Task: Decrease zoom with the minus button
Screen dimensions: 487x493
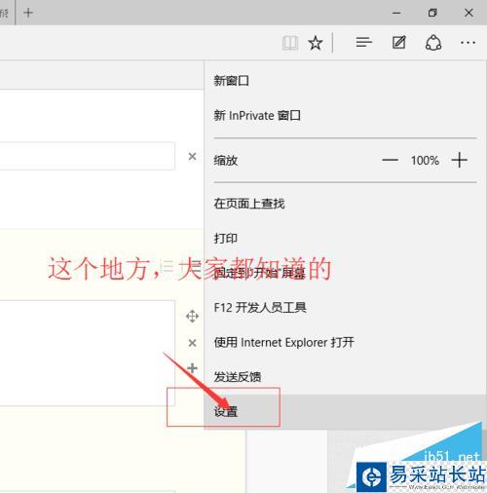Action: tap(390, 160)
